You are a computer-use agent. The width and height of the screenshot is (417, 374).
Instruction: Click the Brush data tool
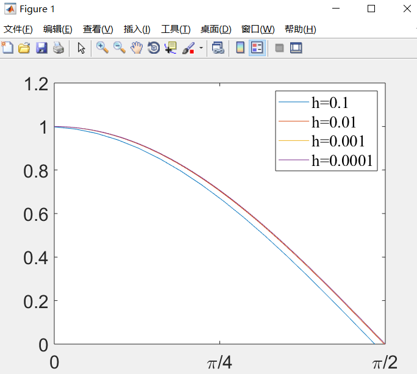click(188, 48)
